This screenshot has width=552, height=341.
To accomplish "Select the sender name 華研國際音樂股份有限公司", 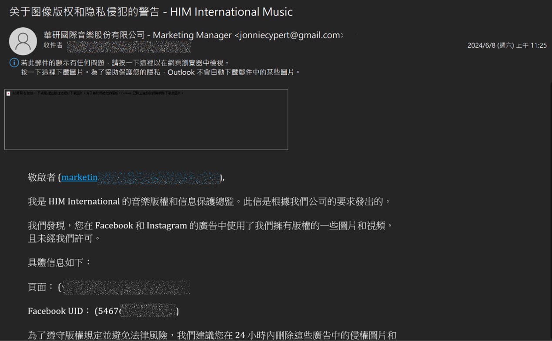I will (x=94, y=35).
